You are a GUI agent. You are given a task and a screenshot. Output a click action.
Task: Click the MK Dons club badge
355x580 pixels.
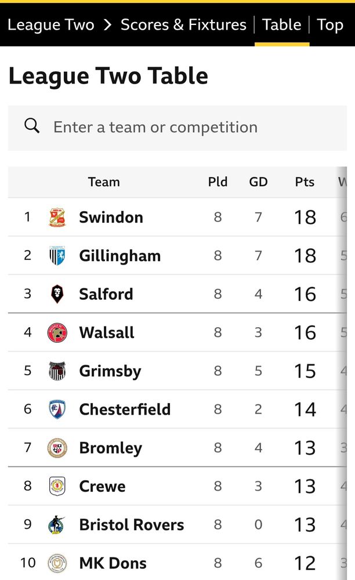tap(57, 563)
